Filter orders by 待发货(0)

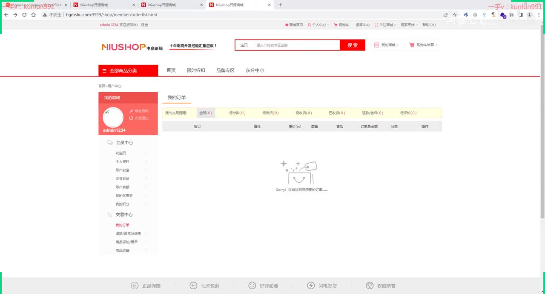pos(270,113)
